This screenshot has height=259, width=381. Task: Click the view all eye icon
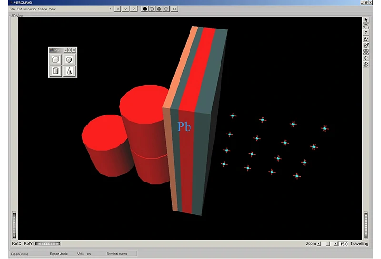pos(366,52)
